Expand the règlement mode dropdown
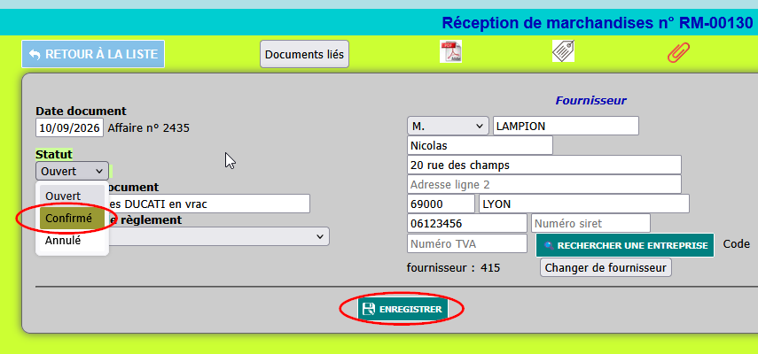This screenshot has width=758, height=354. 218,237
